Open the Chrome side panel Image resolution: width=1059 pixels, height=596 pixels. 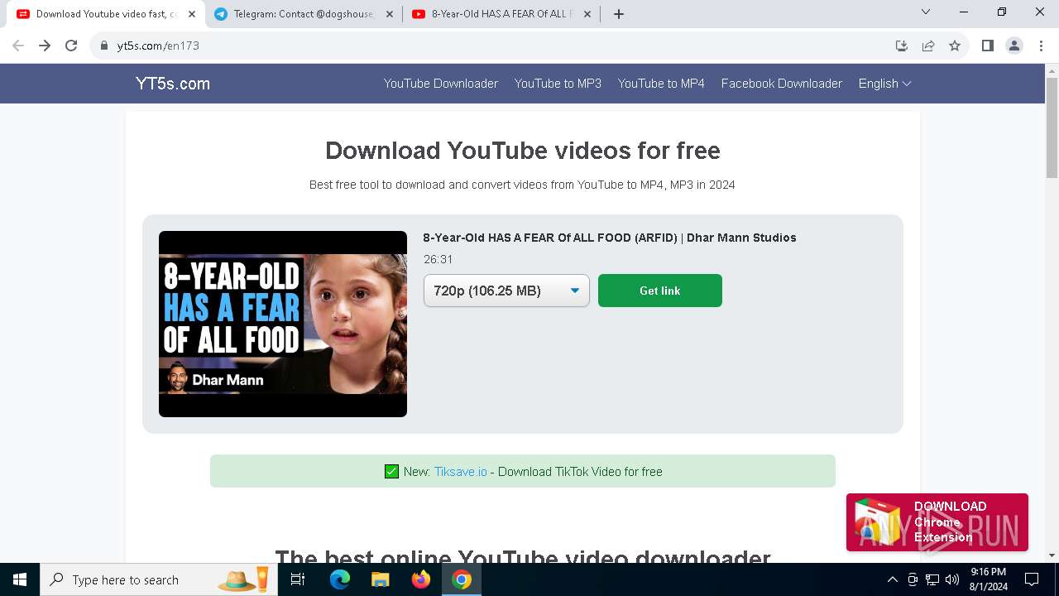(x=987, y=46)
